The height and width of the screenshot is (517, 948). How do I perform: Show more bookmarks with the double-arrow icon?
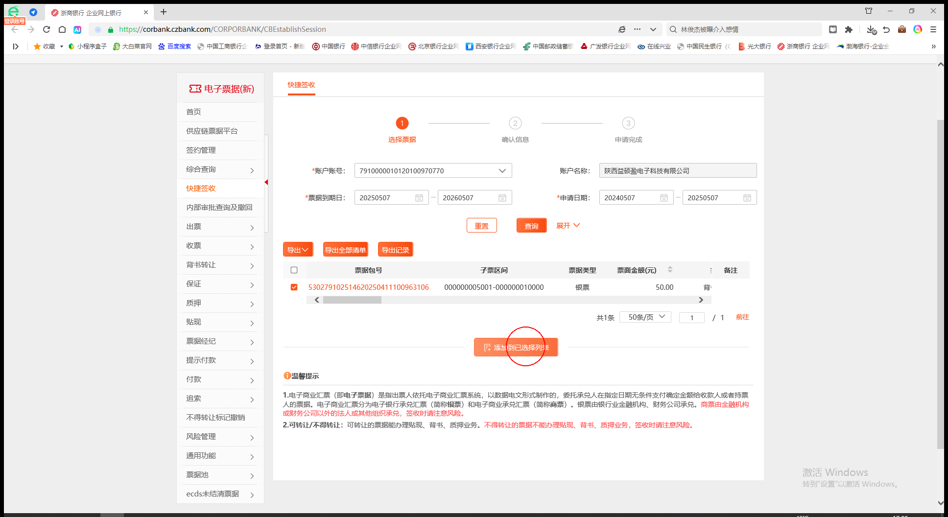[x=933, y=47]
